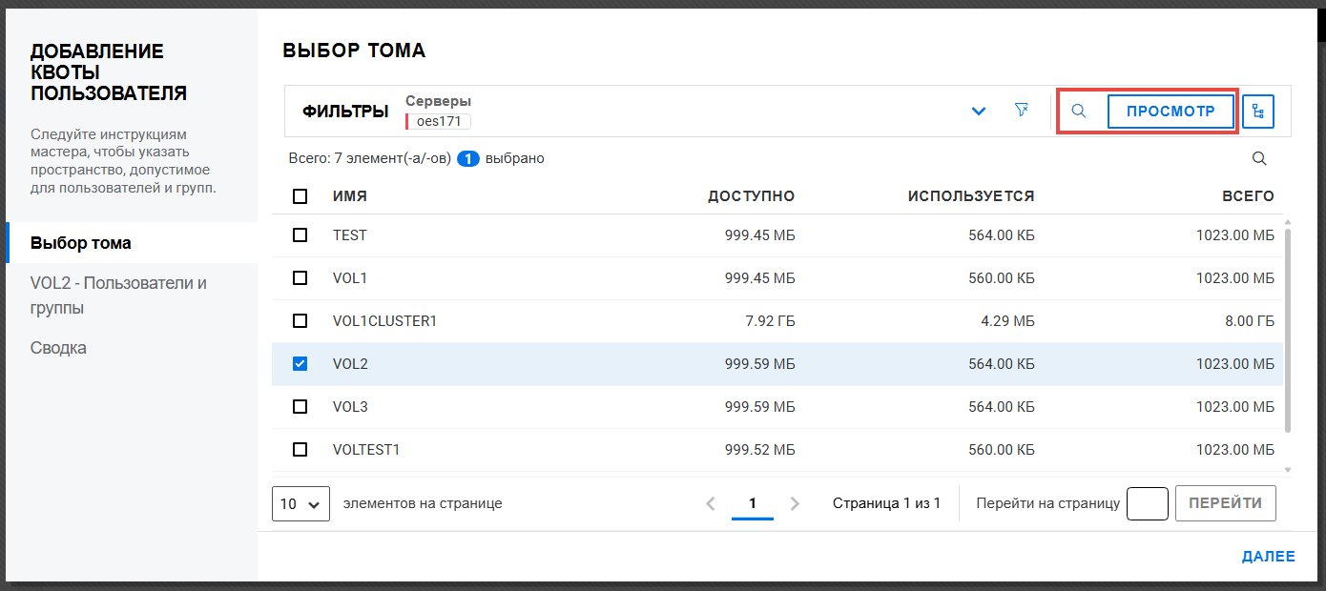Viewport: 1326px width, 591px height.
Task: Open VOL2 - Пользователи и группы step
Action: pos(118,295)
